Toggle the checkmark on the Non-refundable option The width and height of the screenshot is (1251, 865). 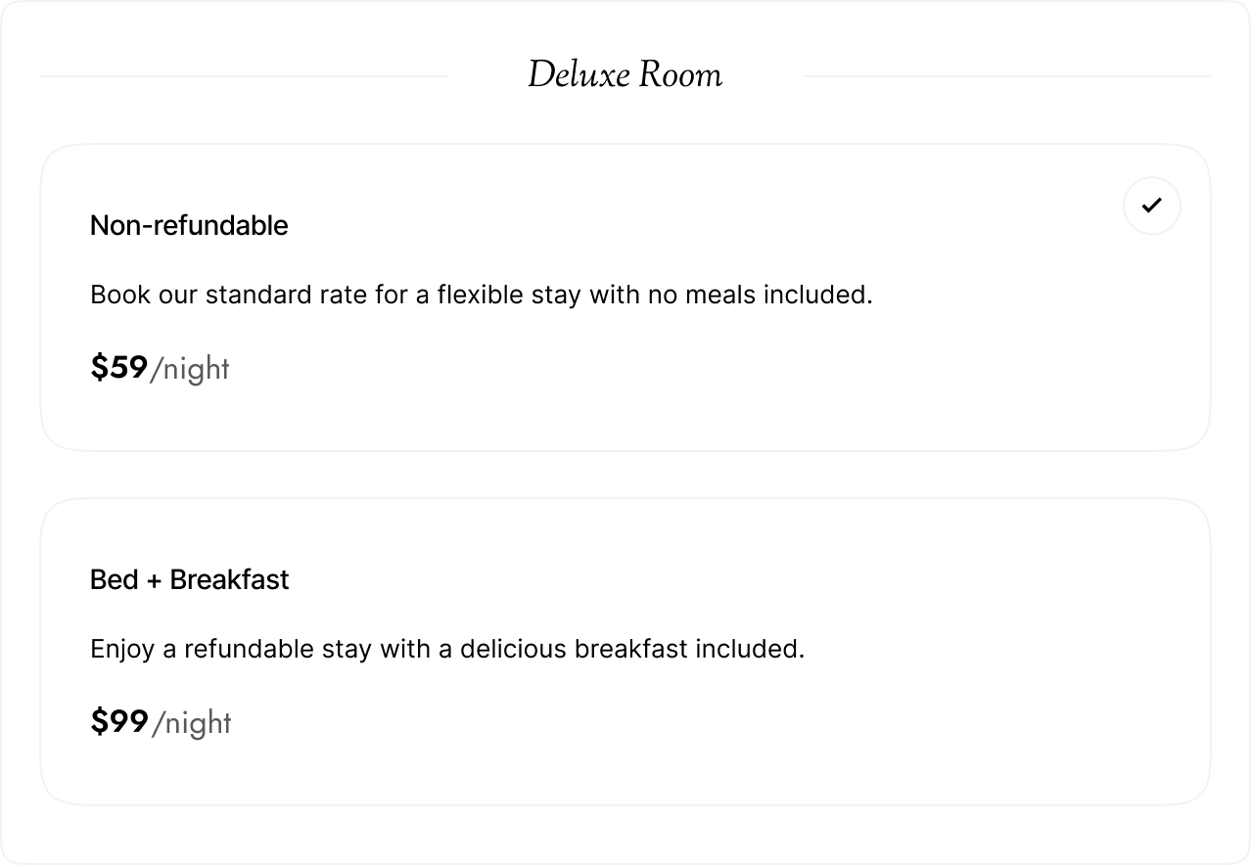click(x=1152, y=205)
